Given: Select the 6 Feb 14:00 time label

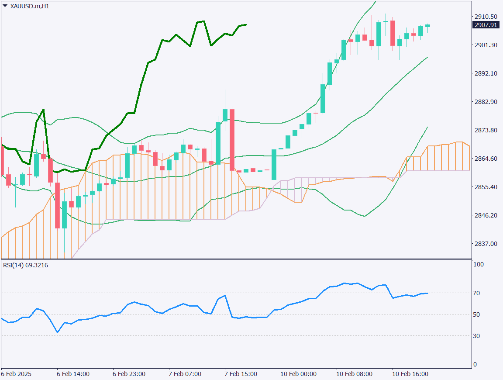Looking at the screenshot, I should [x=73, y=374].
